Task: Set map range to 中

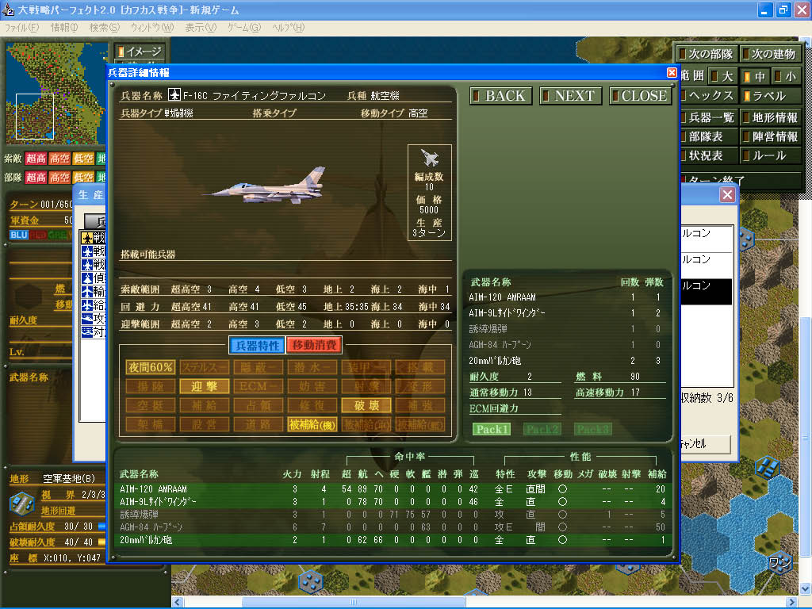Action: point(755,76)
